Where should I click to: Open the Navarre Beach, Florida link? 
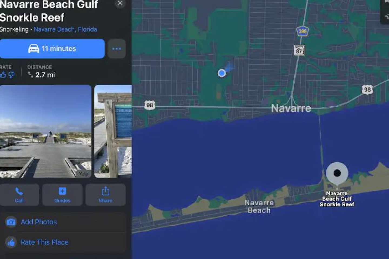(65, 29)
